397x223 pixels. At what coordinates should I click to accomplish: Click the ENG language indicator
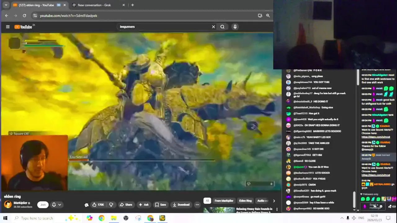click(361, 218)
